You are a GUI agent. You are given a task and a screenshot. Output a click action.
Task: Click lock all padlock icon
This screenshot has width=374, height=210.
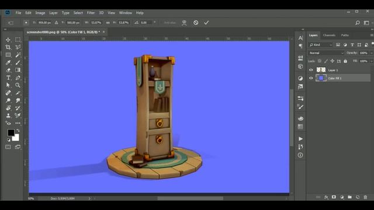(345, 61)
